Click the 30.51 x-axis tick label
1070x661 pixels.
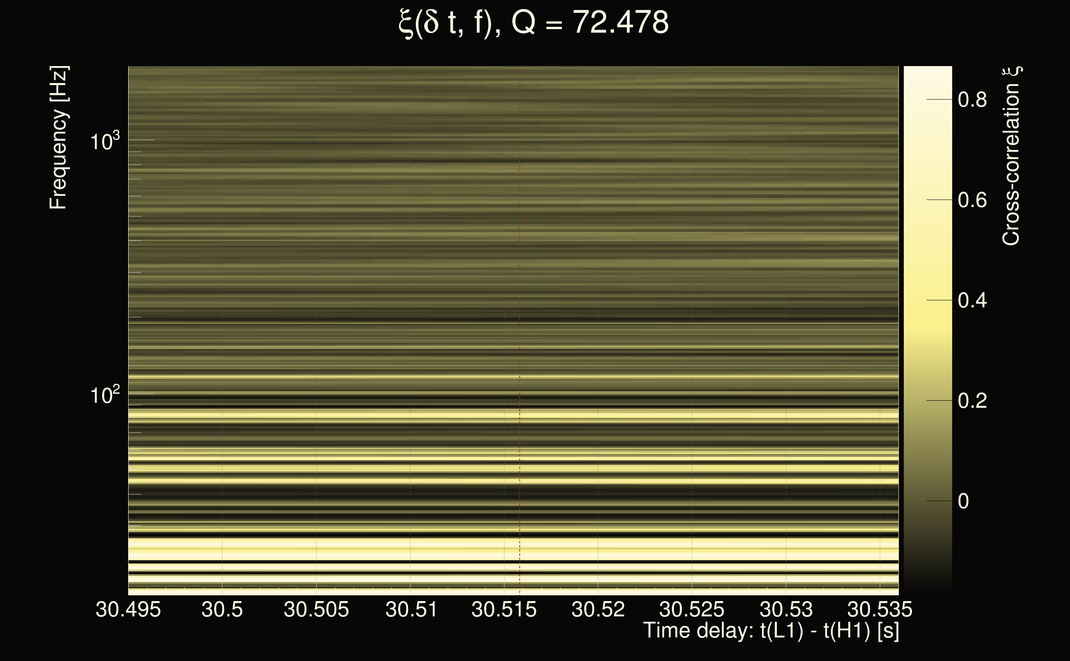(411, 609)
